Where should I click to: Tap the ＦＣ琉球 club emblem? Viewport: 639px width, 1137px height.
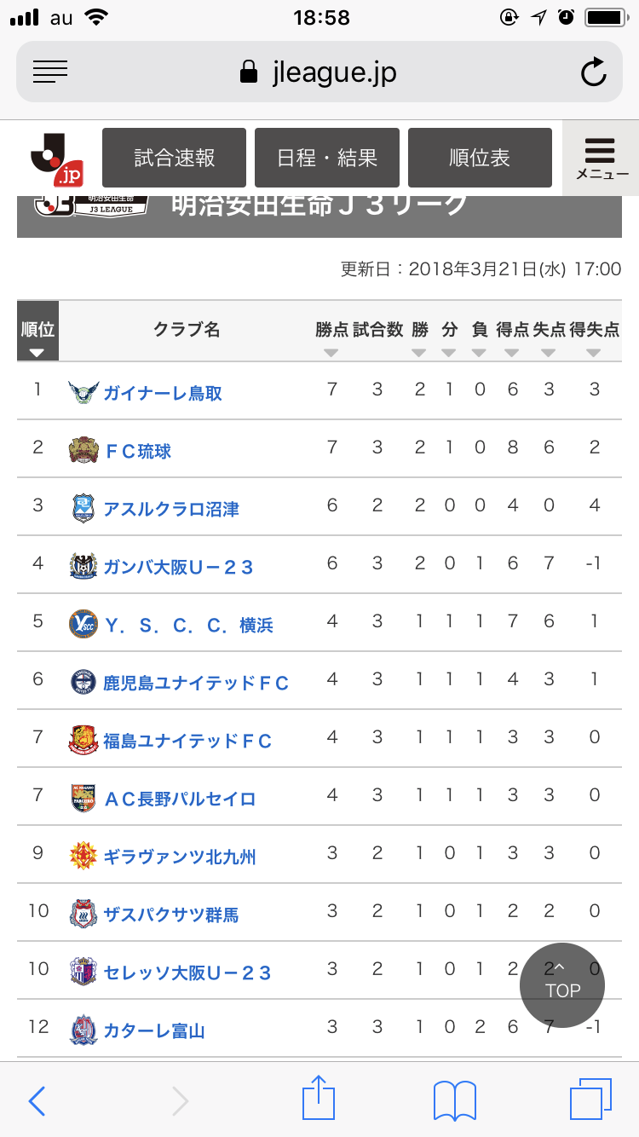83,450
